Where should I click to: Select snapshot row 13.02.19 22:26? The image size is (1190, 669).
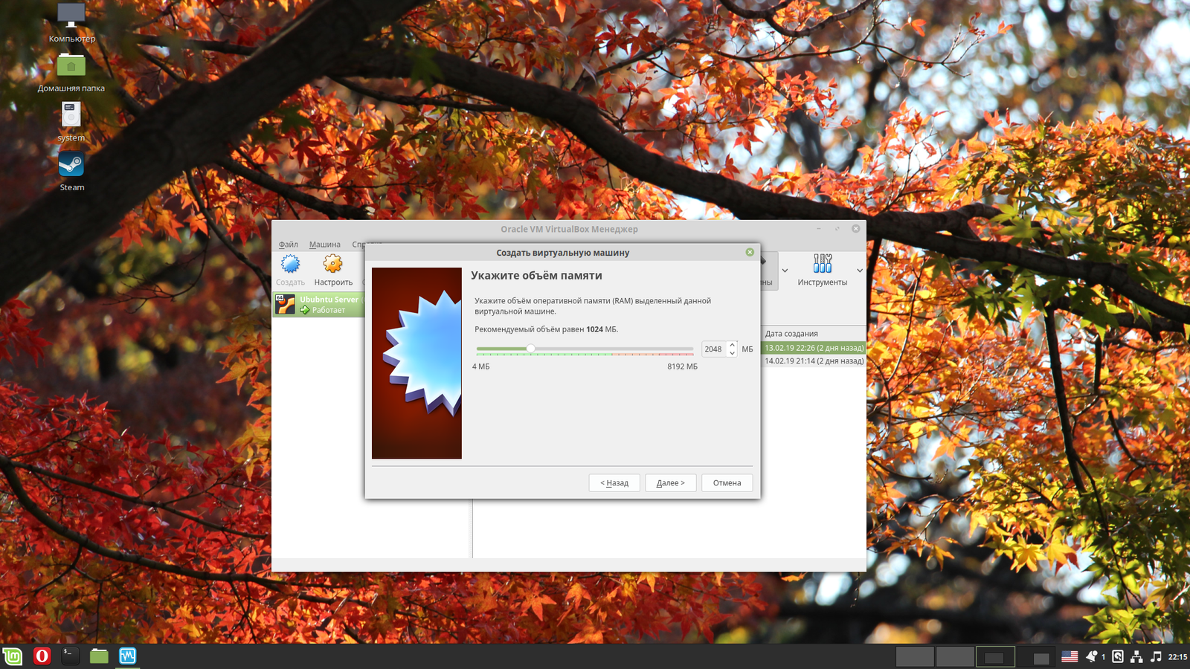814,348
